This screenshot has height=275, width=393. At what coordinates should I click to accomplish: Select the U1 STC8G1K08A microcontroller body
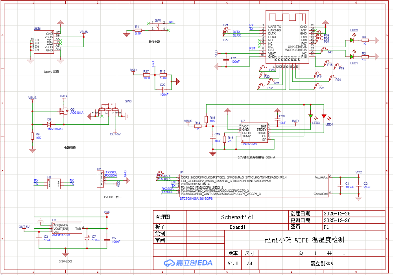coord(255,186)
